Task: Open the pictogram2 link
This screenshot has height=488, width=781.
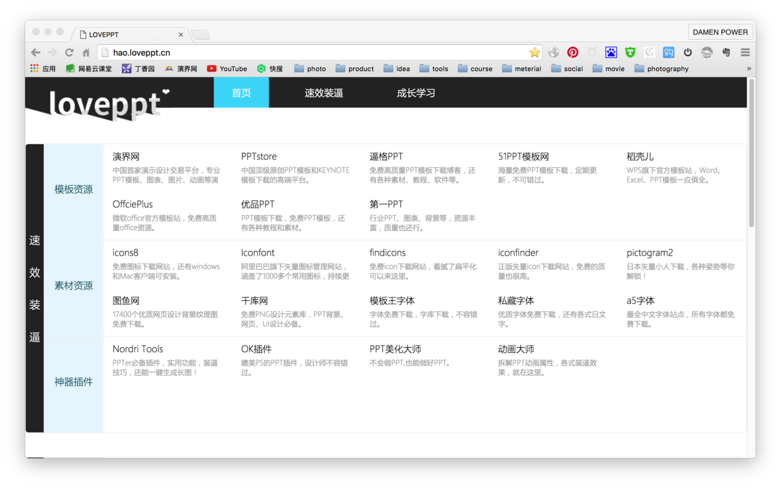Action: pos(649,253)
